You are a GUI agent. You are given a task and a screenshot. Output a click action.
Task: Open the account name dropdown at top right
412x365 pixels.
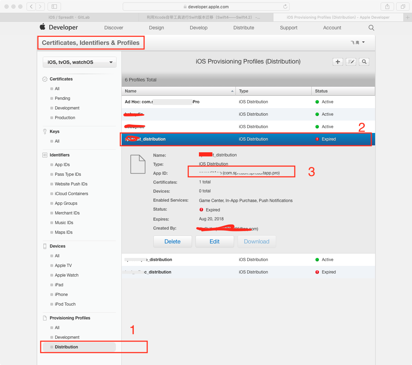coord(358,42)
